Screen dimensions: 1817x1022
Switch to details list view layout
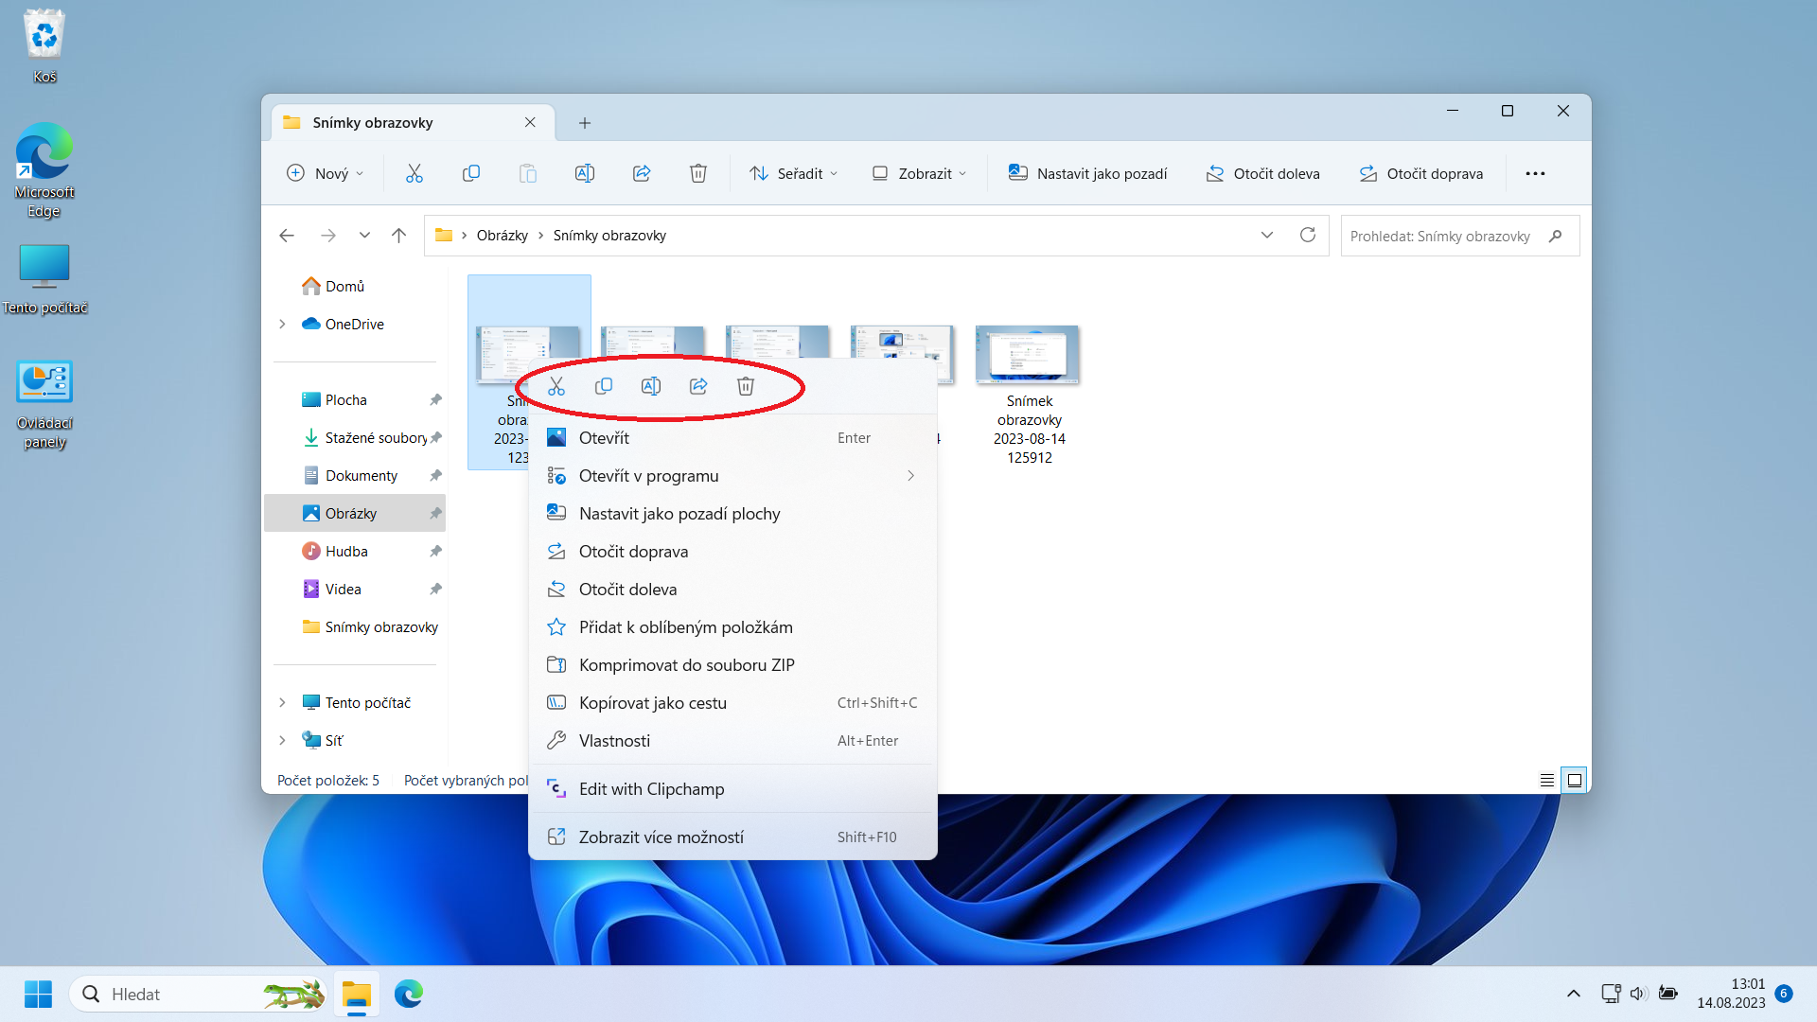[1546, 781]
